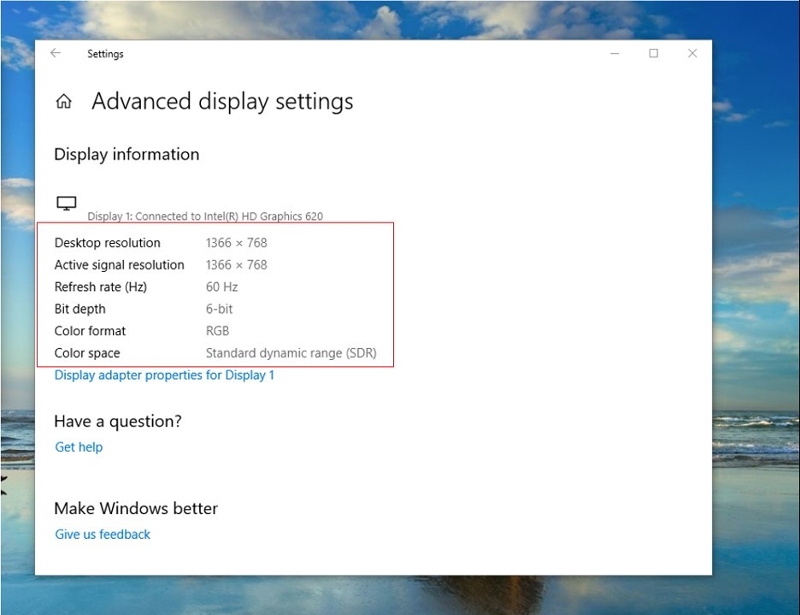Select the 6-bit bit depth value
Viewport: 800px width, 615px height.
219,310
